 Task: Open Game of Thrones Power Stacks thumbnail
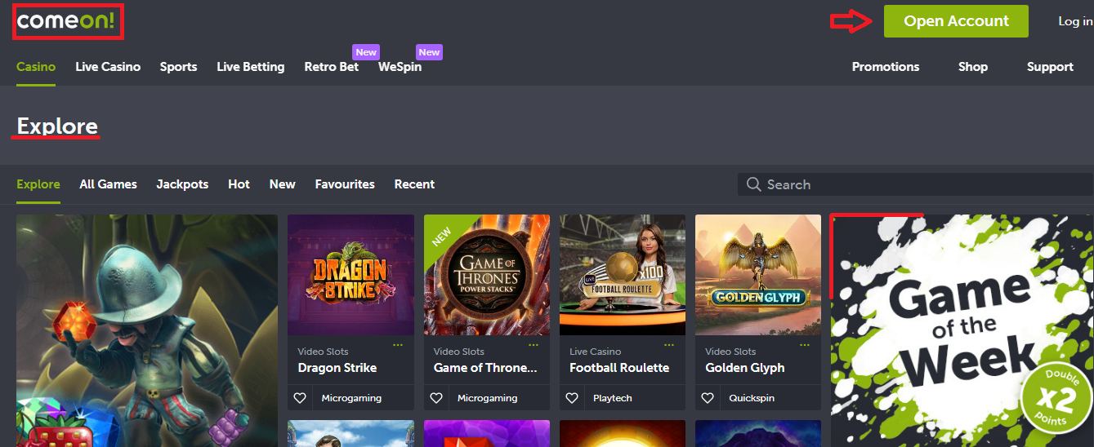coord(487,275)
